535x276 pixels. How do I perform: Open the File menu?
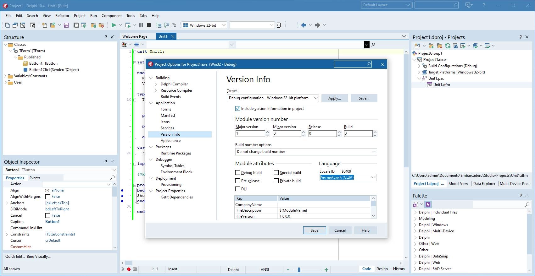(8, 16)
